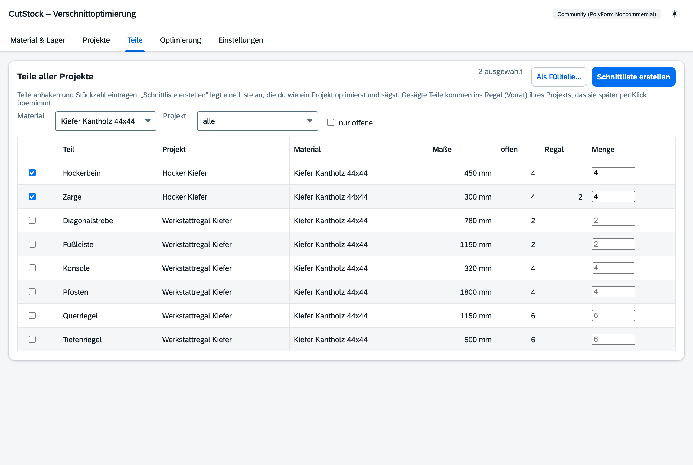Click the 'Tiefenriegel' part name
This screenshot has height=465, width=693.
(82, 340)
